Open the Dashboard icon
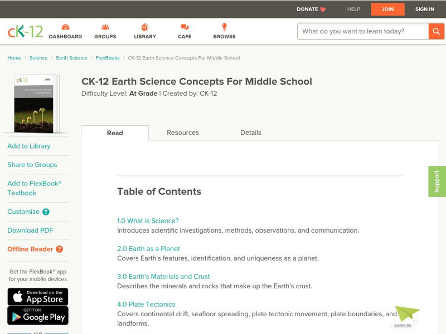The height and width of the screenshot is (334, 446). (x=65, y=27)
